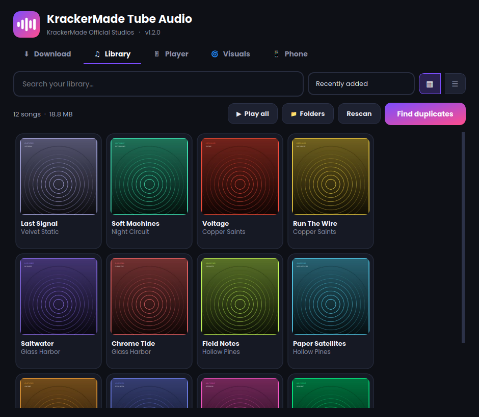The width and height of the screenshot is (479, 417).
Task: Switch to grid view
Action: coord(430,83)
